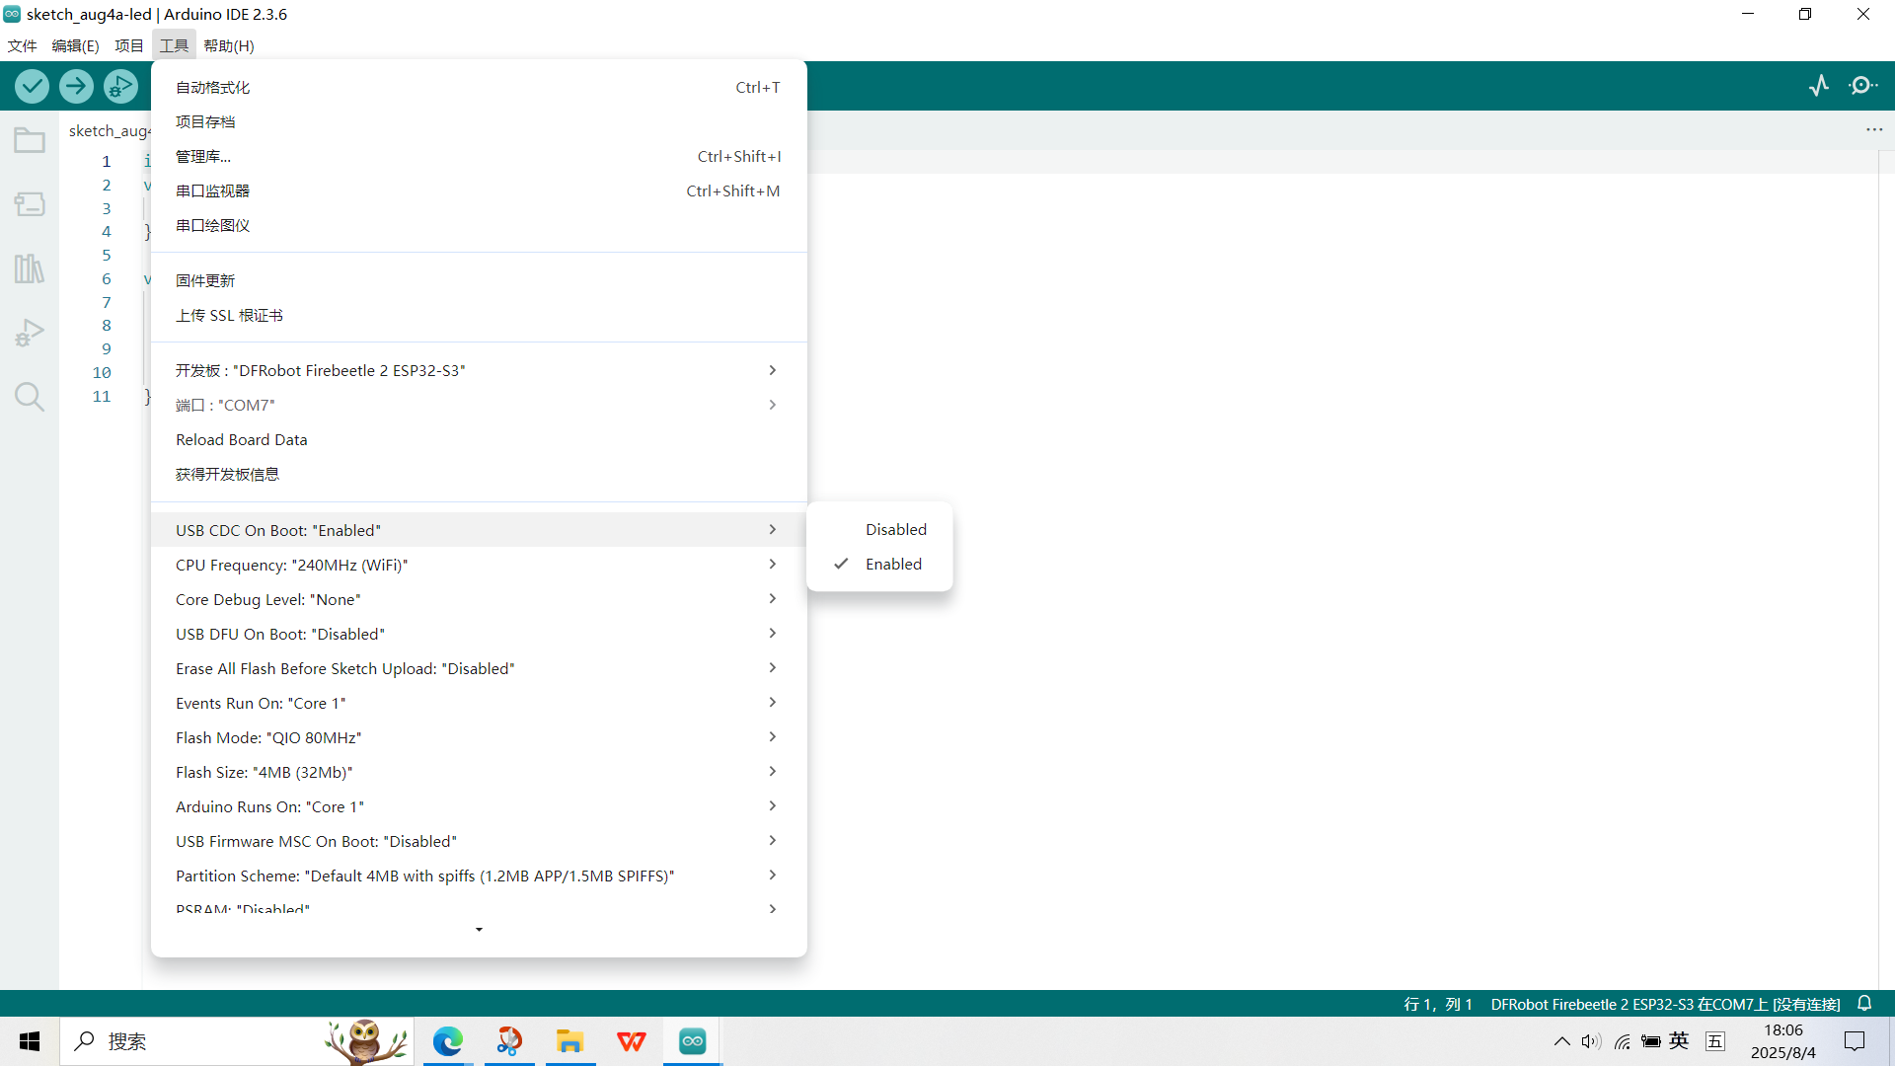Open the volume tray icon
This screenshot has height=1066, width=1895.
point(1591,1041)
